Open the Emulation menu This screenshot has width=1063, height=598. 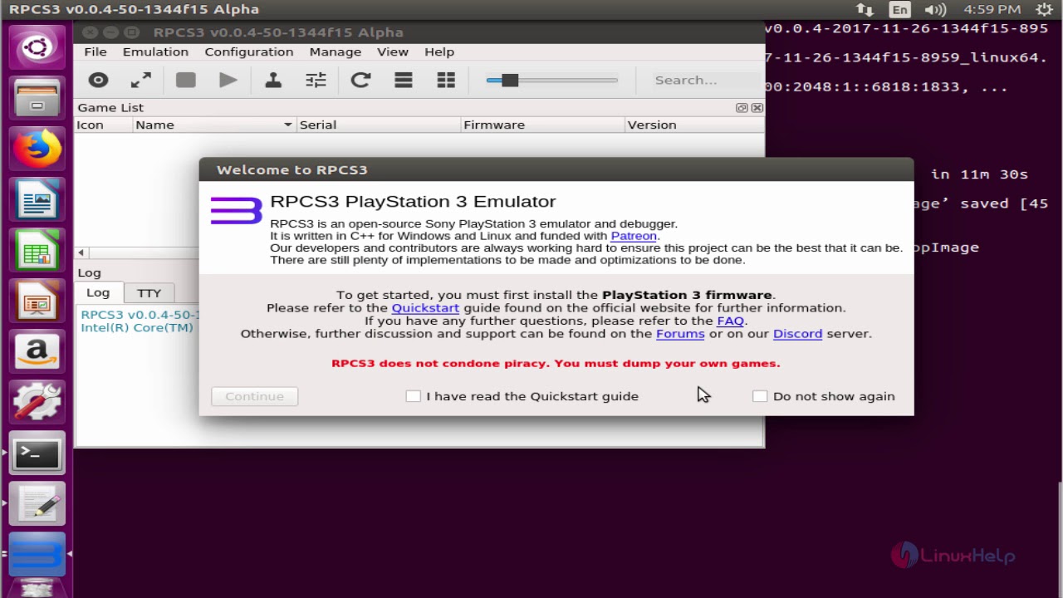click(x=155, y=51)
